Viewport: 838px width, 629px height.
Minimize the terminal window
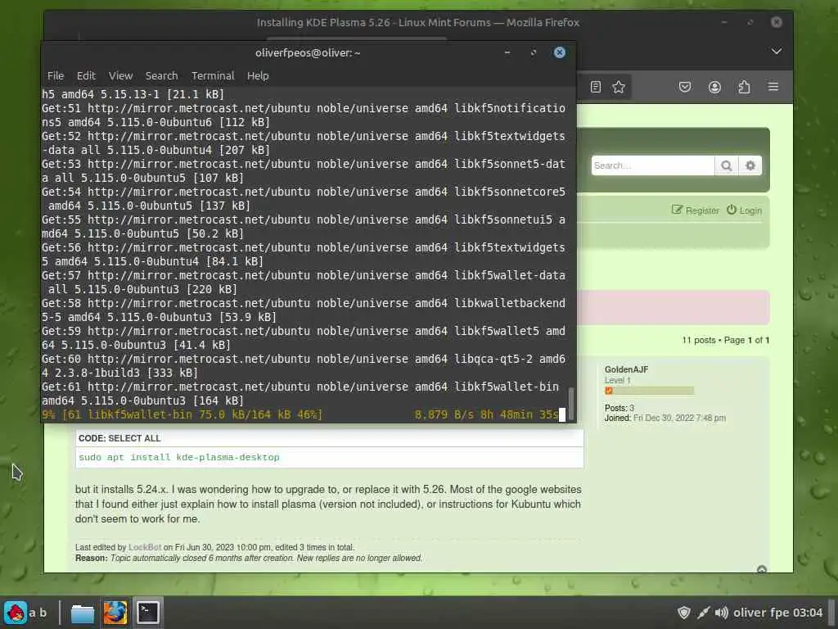point(507,52)
